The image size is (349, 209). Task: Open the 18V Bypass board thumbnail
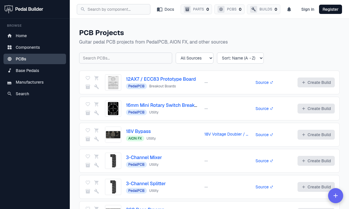[113, 135]
